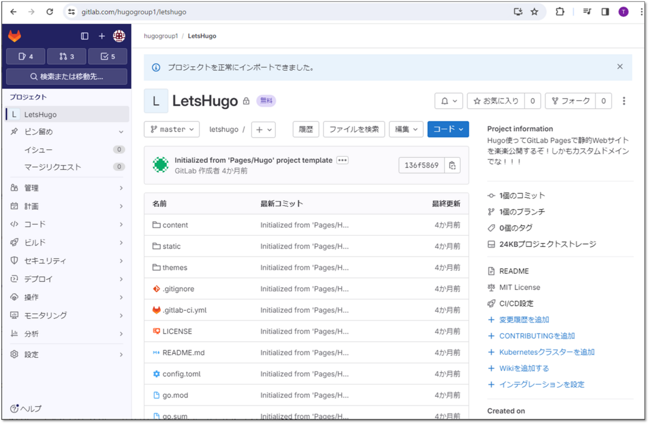Select LetsHugo project in sidebar
Image resolution: width=649 pixels, height=424 pixels.
(68, 114)
